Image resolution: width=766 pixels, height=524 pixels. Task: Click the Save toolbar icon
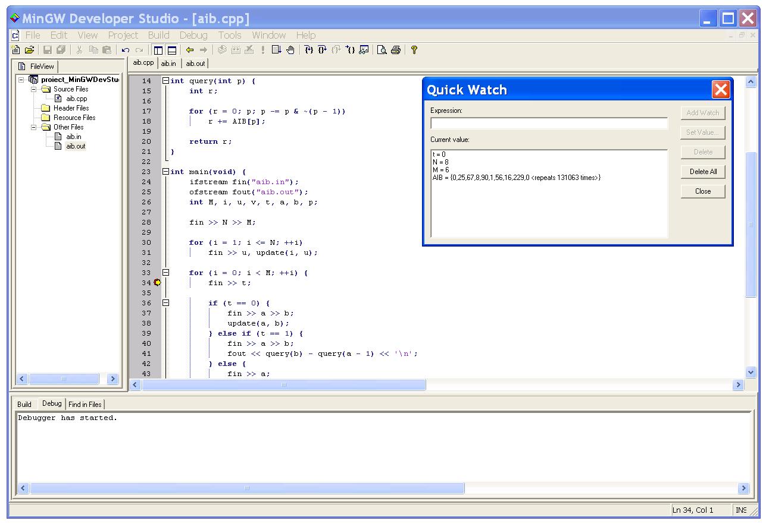[47, 50]
